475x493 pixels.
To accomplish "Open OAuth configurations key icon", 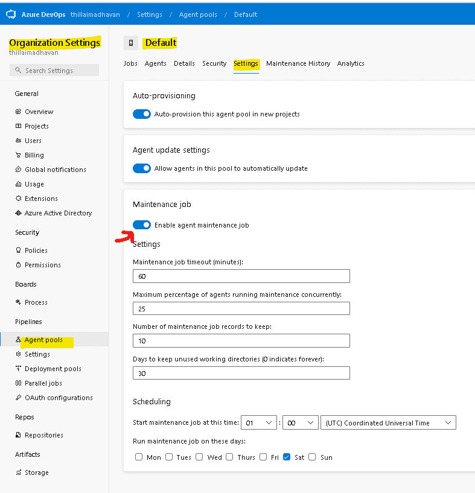I will click(18, 398).
